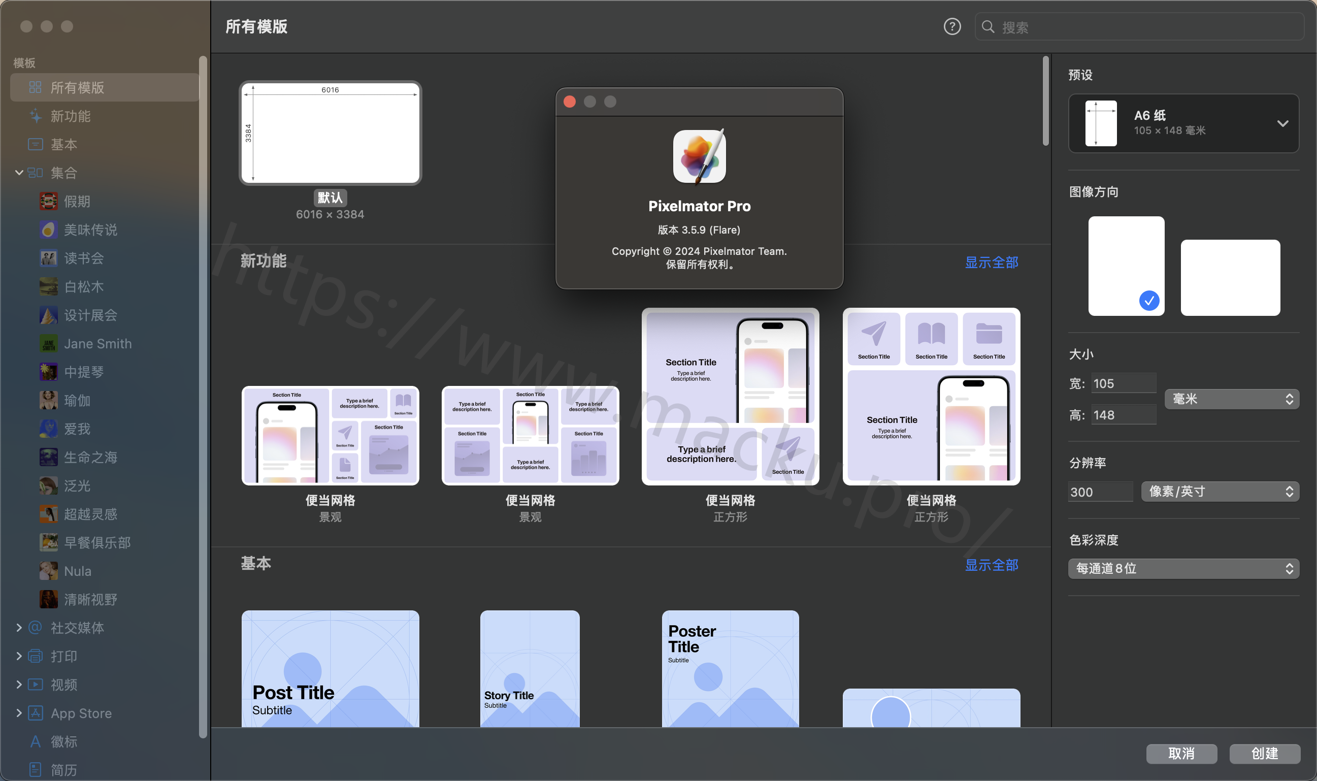Click the Jane Smith collection icon

(x=48, y=343)
